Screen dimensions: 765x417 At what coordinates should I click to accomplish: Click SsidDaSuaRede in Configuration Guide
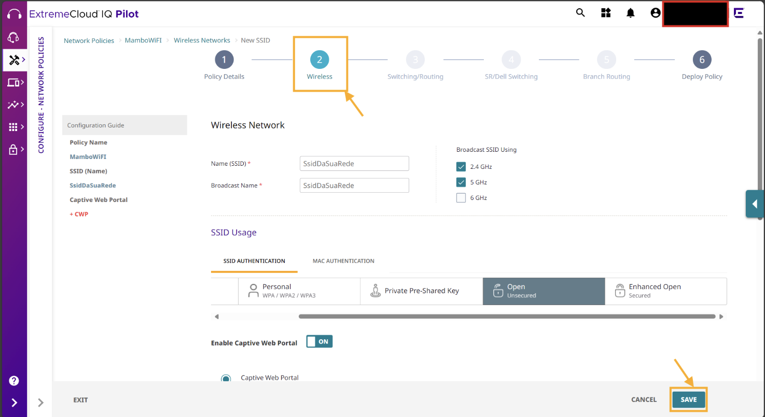tap(93, 185)
